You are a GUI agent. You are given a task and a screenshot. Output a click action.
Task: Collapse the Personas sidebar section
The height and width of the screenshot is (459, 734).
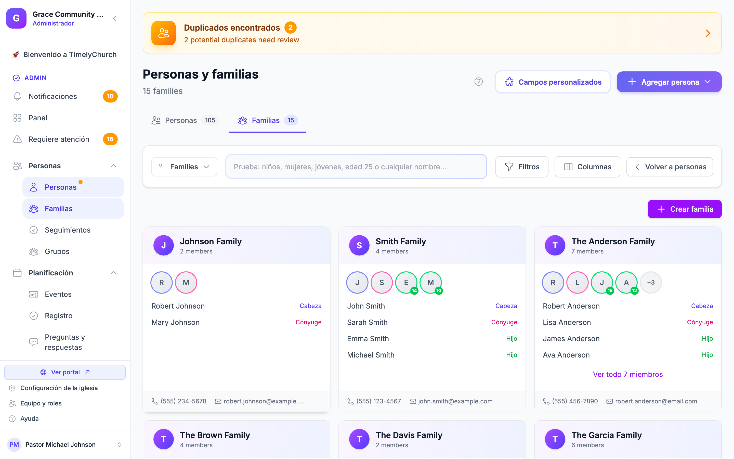coord(113,166)
